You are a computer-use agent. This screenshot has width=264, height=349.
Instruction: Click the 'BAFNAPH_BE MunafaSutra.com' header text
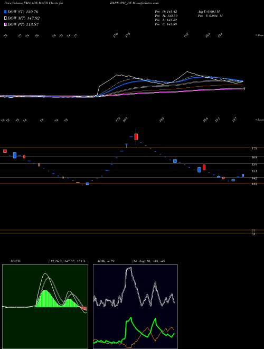pyautogui.click(x=134, y=3)
